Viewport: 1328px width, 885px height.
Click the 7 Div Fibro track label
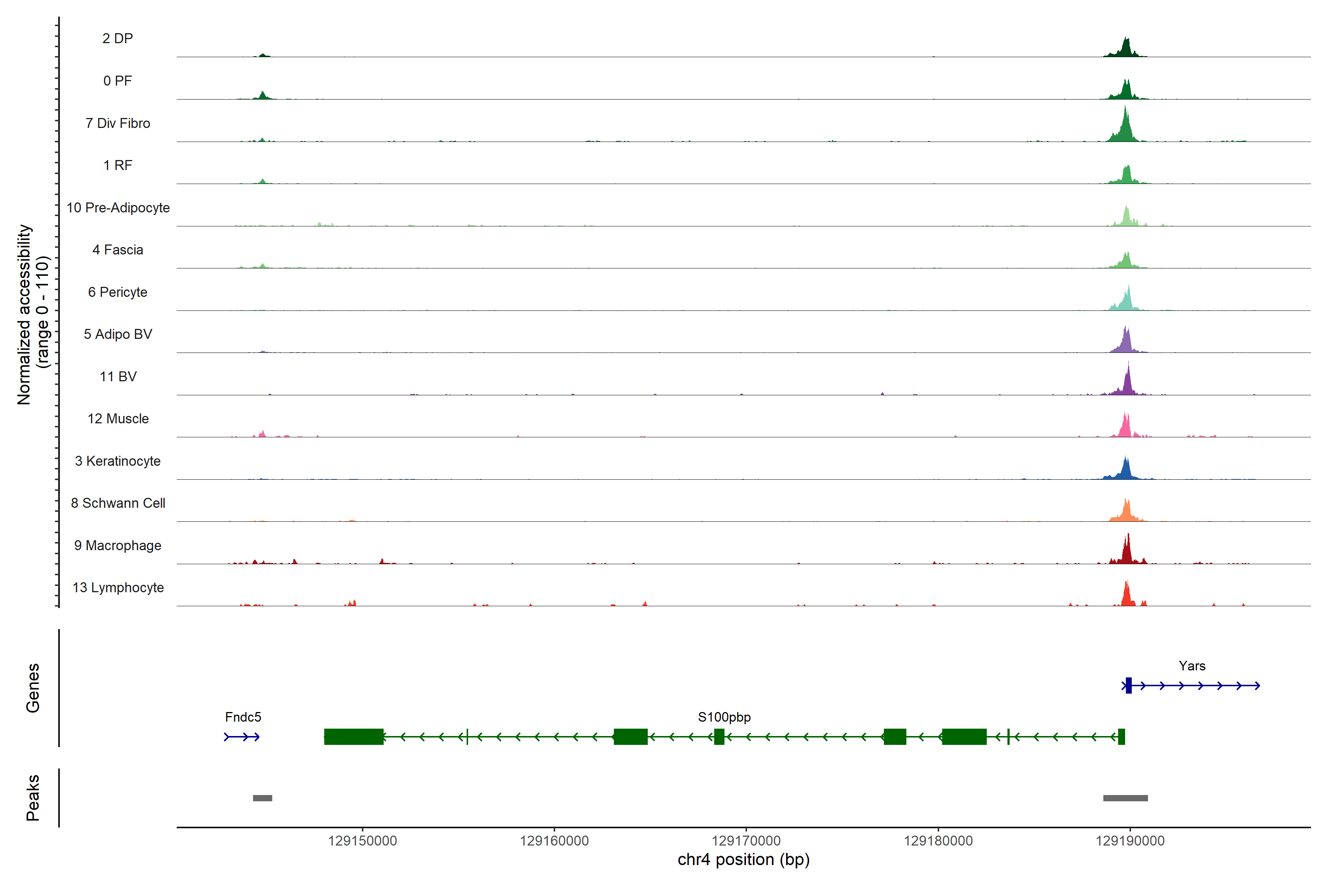point(117,123)
